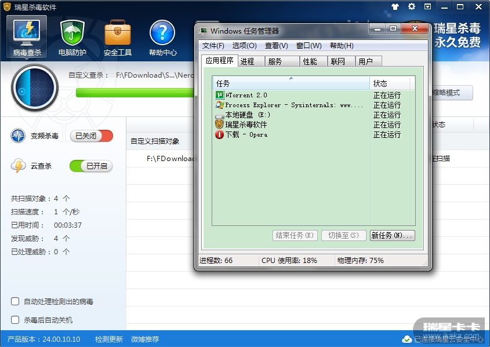Open the 查看(V) menu in Task Manager
Image resolution: width=490 pixels, height=347 pixels.
277,46
